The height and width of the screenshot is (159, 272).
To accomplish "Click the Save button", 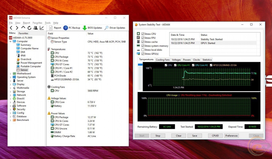I will tap(195, 135).
